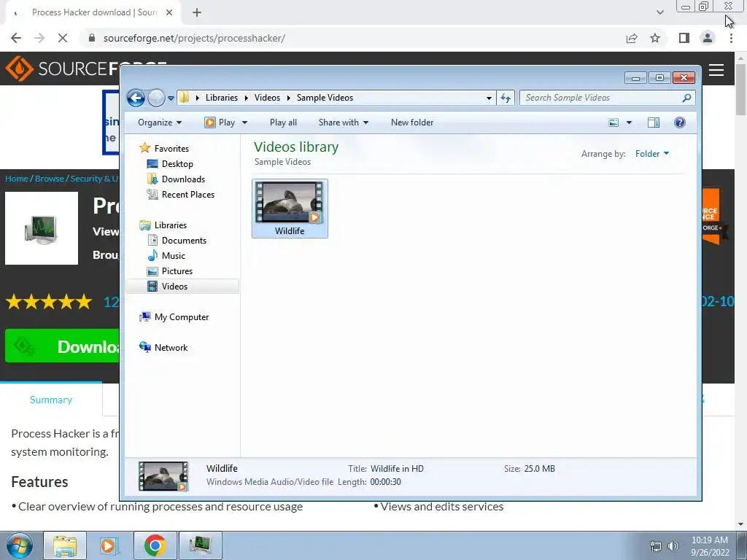Toggle Chrome side panel
Image resolution: width=747 pixels, height=560 pixels.
pos(684,38)
